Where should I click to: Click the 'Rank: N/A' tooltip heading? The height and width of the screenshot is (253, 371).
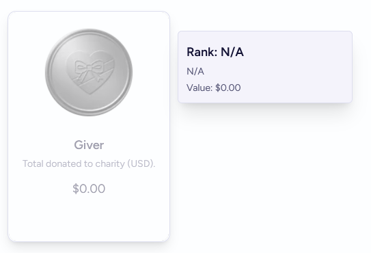215,52
